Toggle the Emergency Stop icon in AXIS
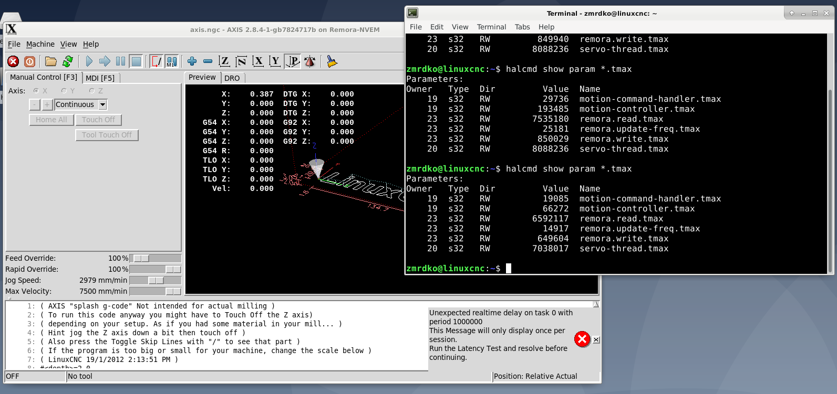 pos(13,61)
